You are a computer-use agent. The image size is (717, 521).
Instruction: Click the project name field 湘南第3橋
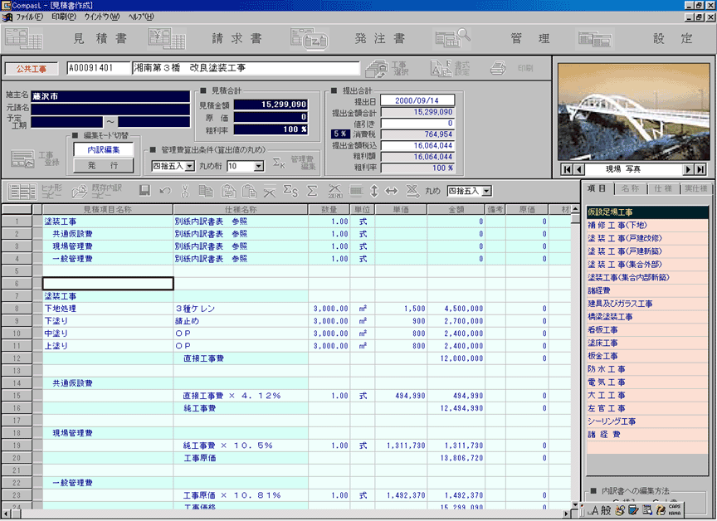[246, 68]
